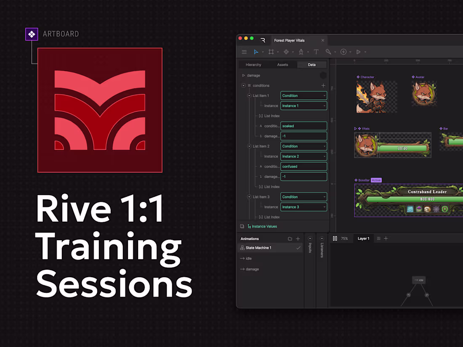The width and height of the screenshot is (463, 347).
Task: Click the Active badge on BossBar
Action: (376, 180)
